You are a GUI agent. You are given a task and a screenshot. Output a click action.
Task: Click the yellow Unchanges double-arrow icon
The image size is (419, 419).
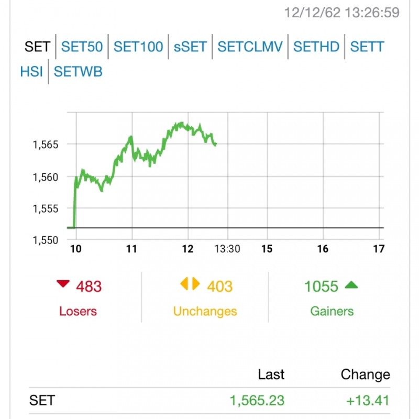pos(190,284)
